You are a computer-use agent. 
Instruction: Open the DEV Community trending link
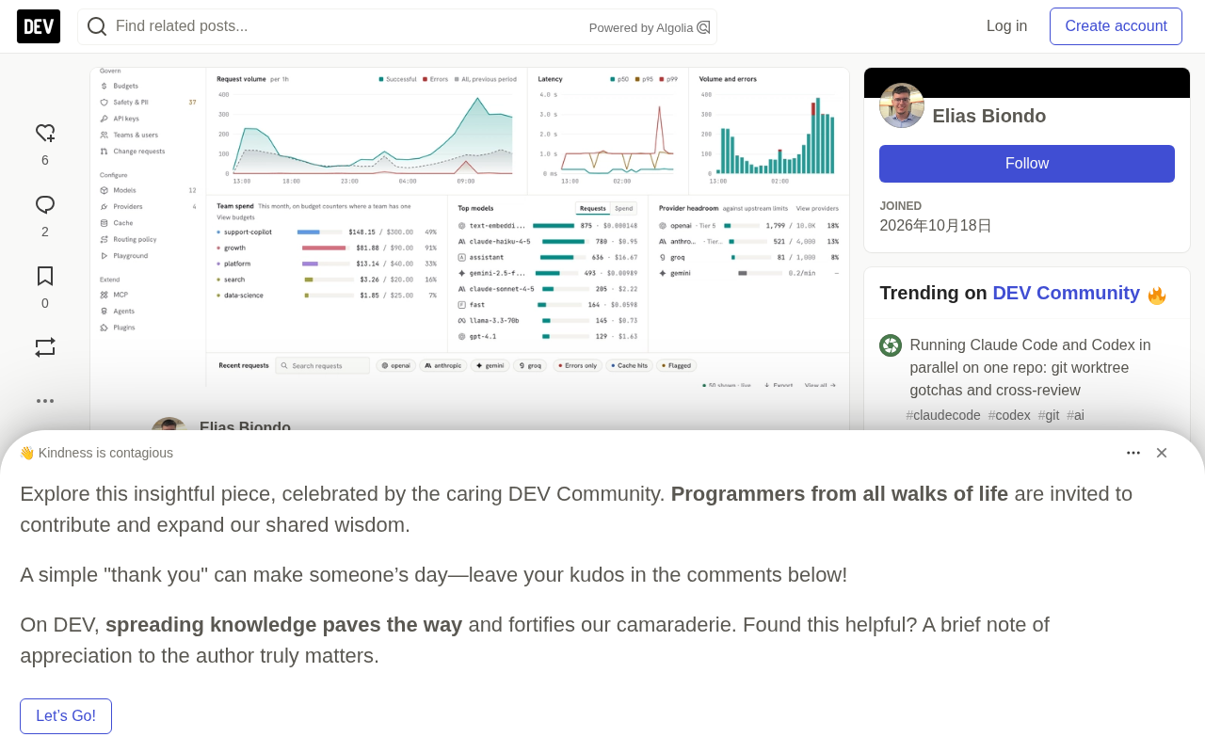(x=1066, y=293)
